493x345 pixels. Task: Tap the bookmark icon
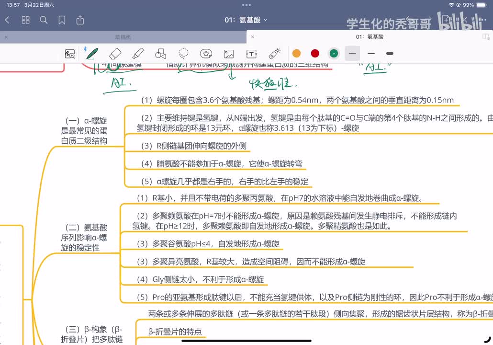(x=62, y=20)
